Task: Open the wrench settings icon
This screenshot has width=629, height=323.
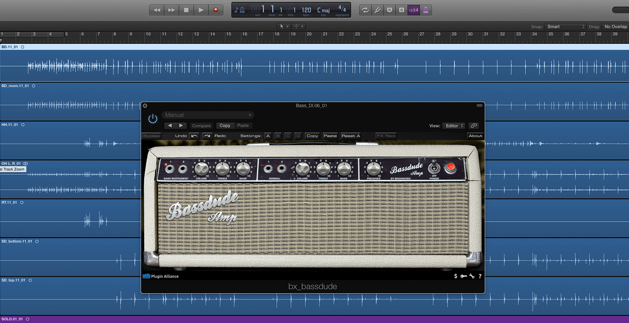Action: click(x=472, y=276)
